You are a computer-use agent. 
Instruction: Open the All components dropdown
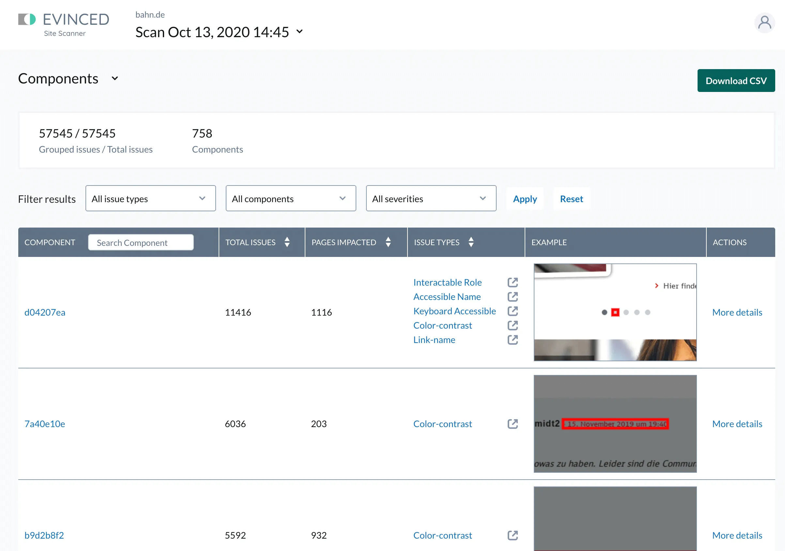291,199
